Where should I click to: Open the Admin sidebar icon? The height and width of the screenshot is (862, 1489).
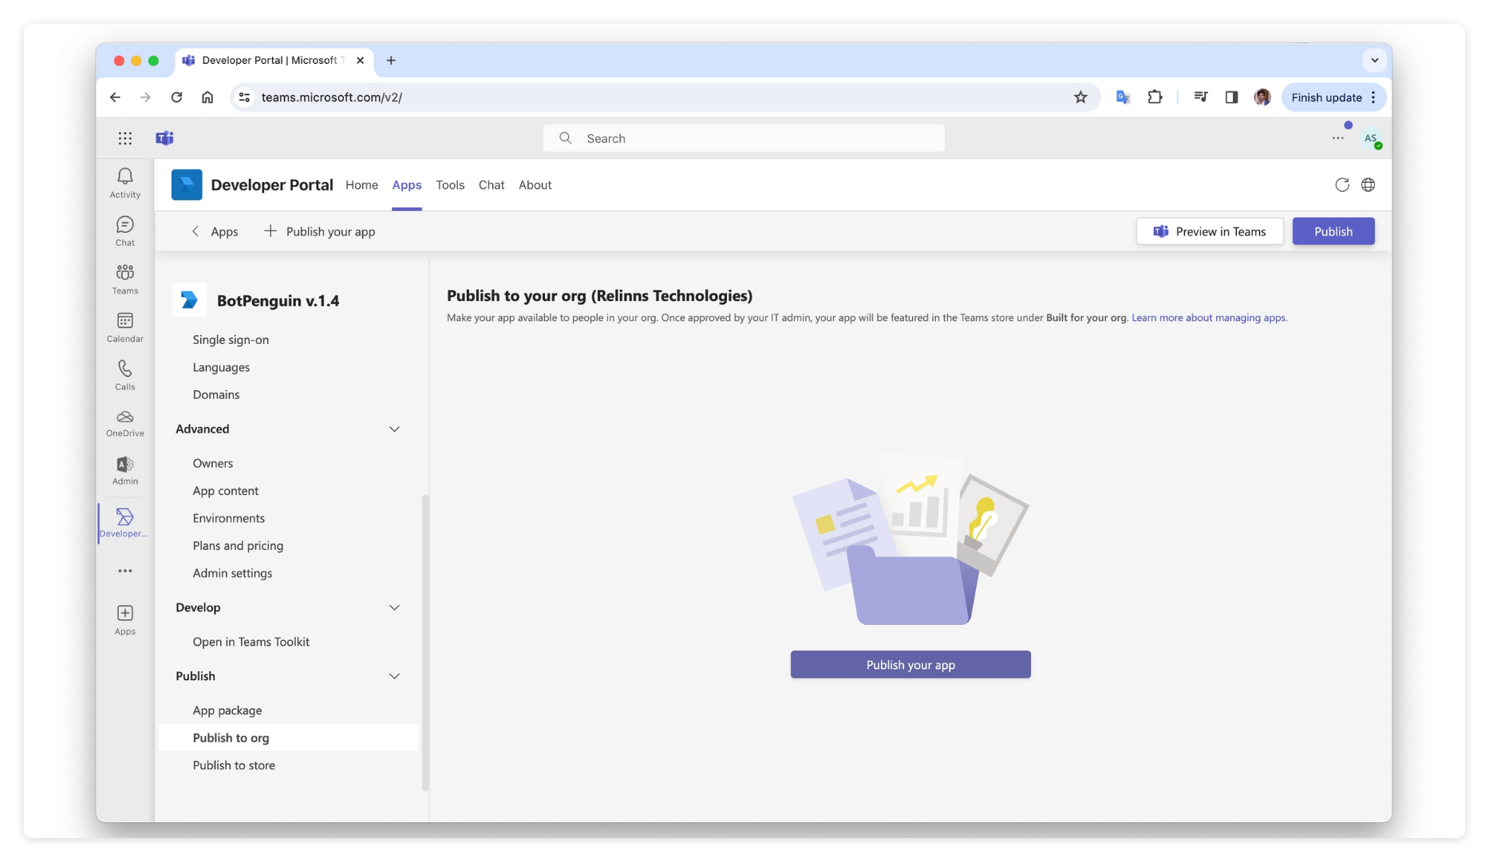[x=124, y=470]
